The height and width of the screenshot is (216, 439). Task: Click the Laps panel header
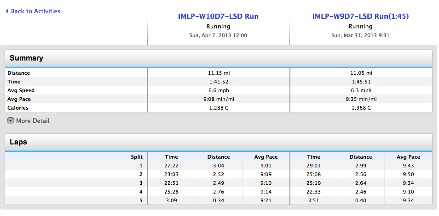tap(219, 142)
